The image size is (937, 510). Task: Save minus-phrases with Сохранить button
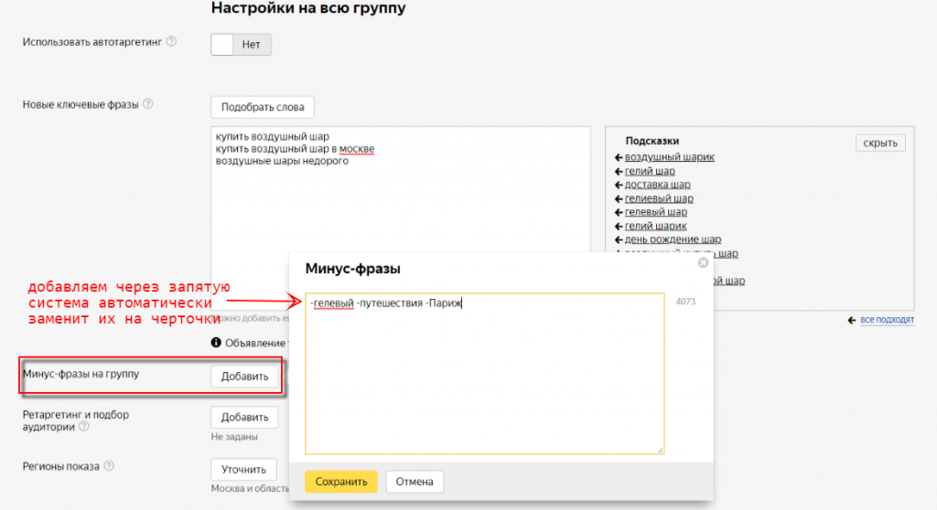340,482
